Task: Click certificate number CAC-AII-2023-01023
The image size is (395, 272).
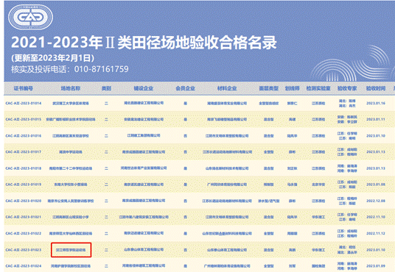Action: [24, 250]
